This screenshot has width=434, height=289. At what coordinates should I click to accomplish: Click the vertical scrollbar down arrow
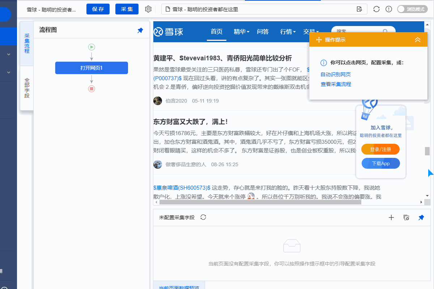coord(427,195)
